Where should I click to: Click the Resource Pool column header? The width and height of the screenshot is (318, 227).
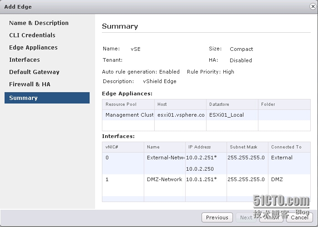pos(128,104)
